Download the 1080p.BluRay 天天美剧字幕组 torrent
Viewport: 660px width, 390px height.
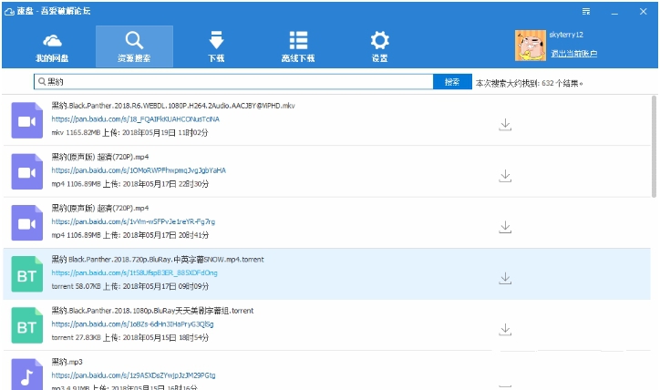(505, 330)
